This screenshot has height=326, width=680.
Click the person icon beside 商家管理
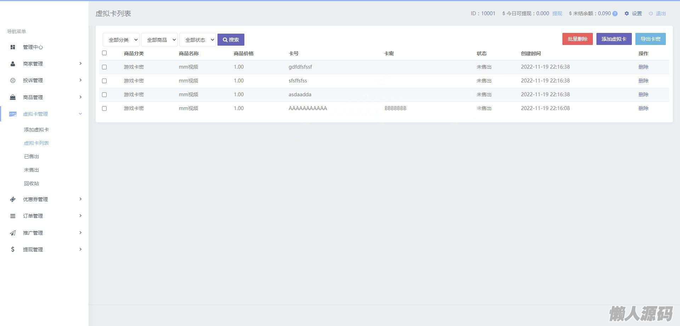(x=13, y=64)
